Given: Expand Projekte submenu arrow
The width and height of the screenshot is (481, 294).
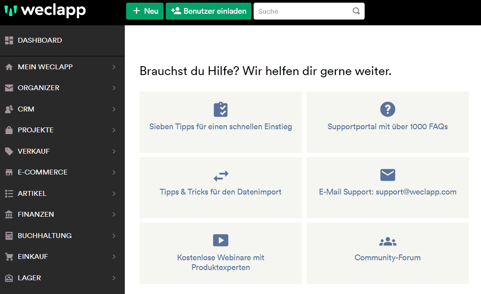Looking at the screenshot, I should pyautogui.click(x=114, y=130).
